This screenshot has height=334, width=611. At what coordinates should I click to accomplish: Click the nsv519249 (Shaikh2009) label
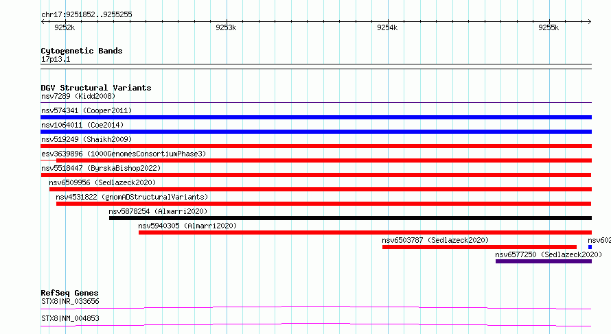[87, 139]
